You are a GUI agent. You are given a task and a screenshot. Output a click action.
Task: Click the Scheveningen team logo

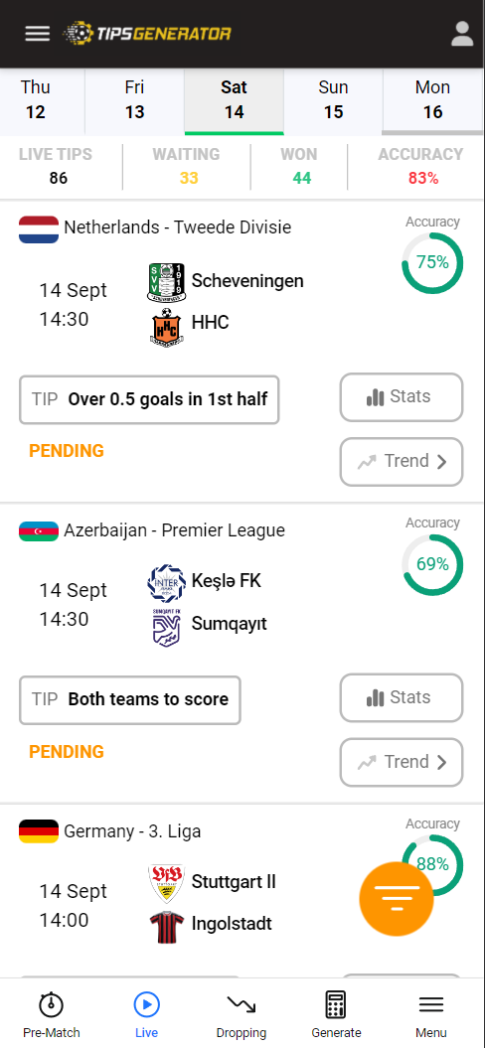pos(166,282)
